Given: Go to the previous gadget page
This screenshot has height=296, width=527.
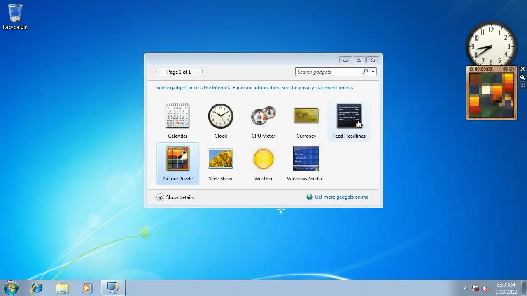Looking at the screenshot, I should (x=155, y=72).
